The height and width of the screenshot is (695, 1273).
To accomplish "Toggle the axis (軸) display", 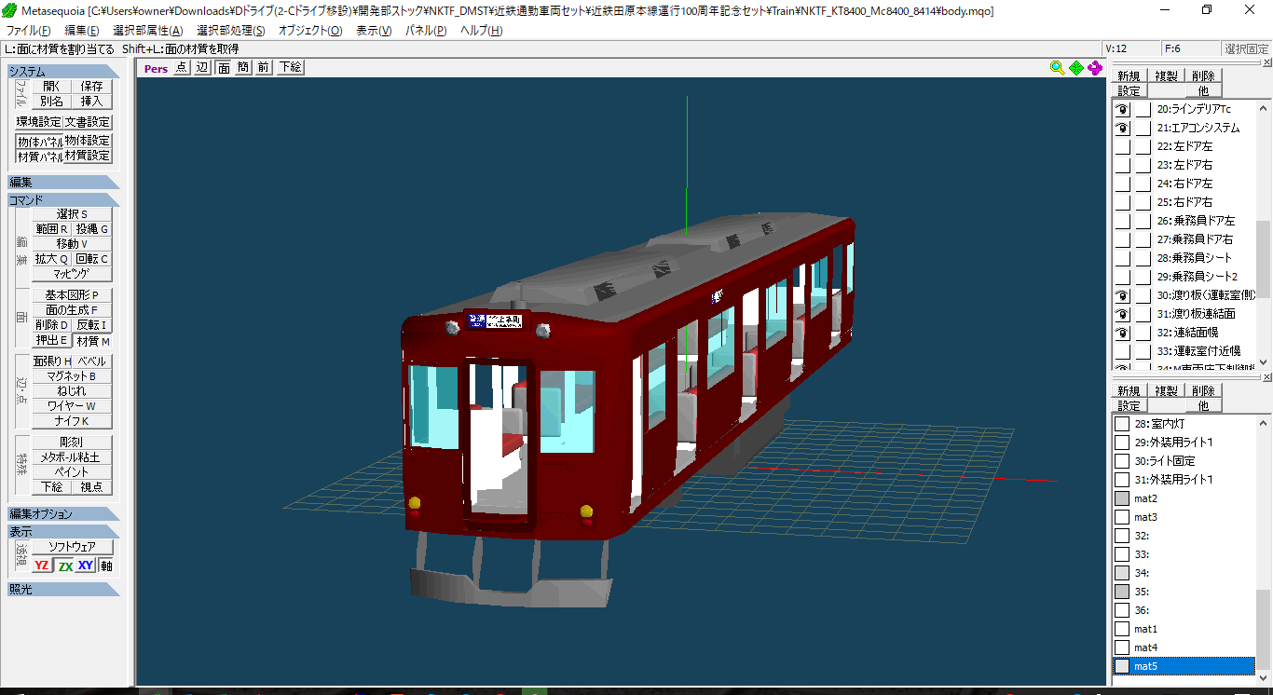I will pos(106,566).
